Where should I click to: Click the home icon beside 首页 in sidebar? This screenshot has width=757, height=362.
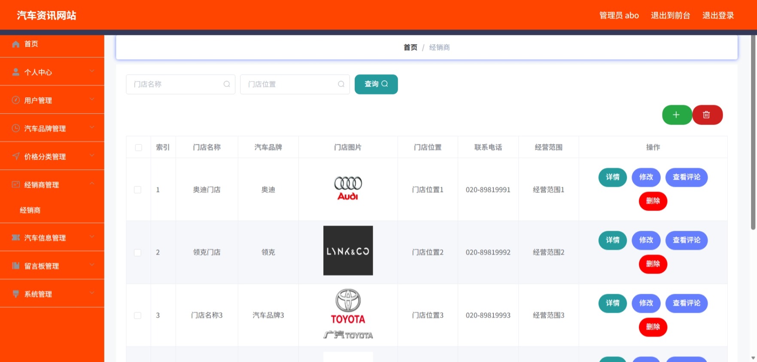point(16,44)
